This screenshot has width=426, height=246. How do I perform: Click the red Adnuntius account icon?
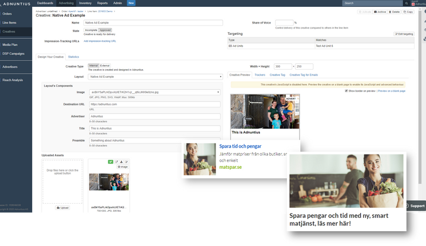[x=413, y=4]
